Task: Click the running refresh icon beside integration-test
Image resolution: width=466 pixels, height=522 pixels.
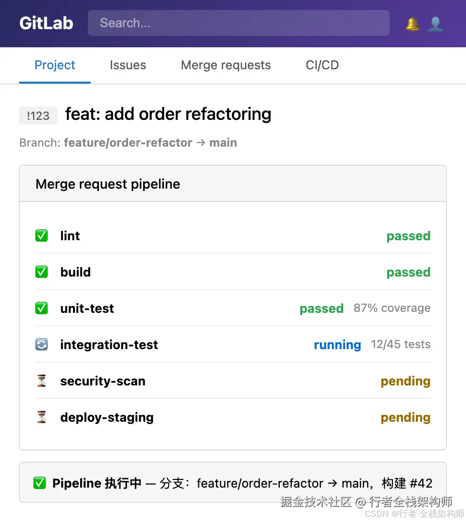Action: point(42,344)
